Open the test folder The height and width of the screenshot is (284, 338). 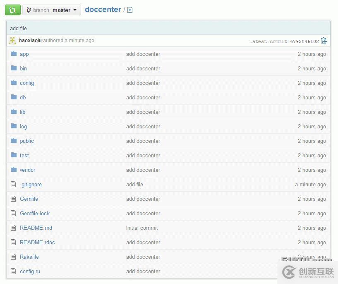24,156
